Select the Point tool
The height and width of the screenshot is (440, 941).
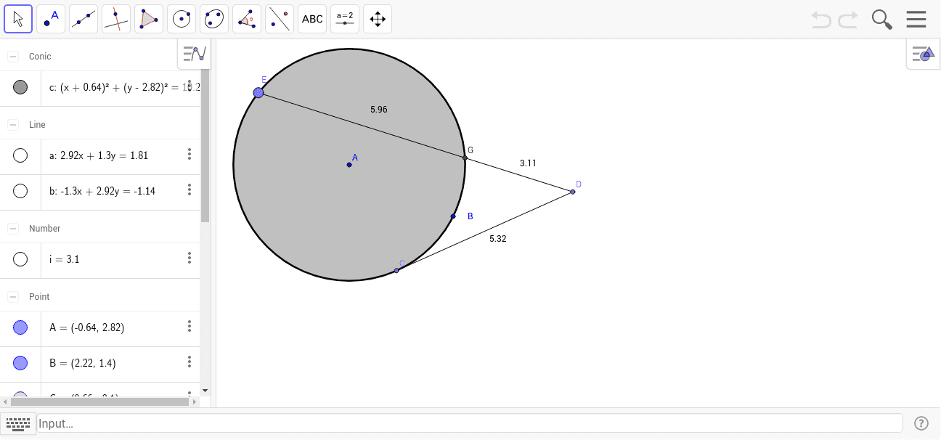point(50,18)
